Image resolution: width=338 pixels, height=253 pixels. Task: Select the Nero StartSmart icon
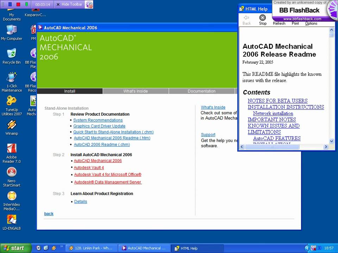coord(12,177)
